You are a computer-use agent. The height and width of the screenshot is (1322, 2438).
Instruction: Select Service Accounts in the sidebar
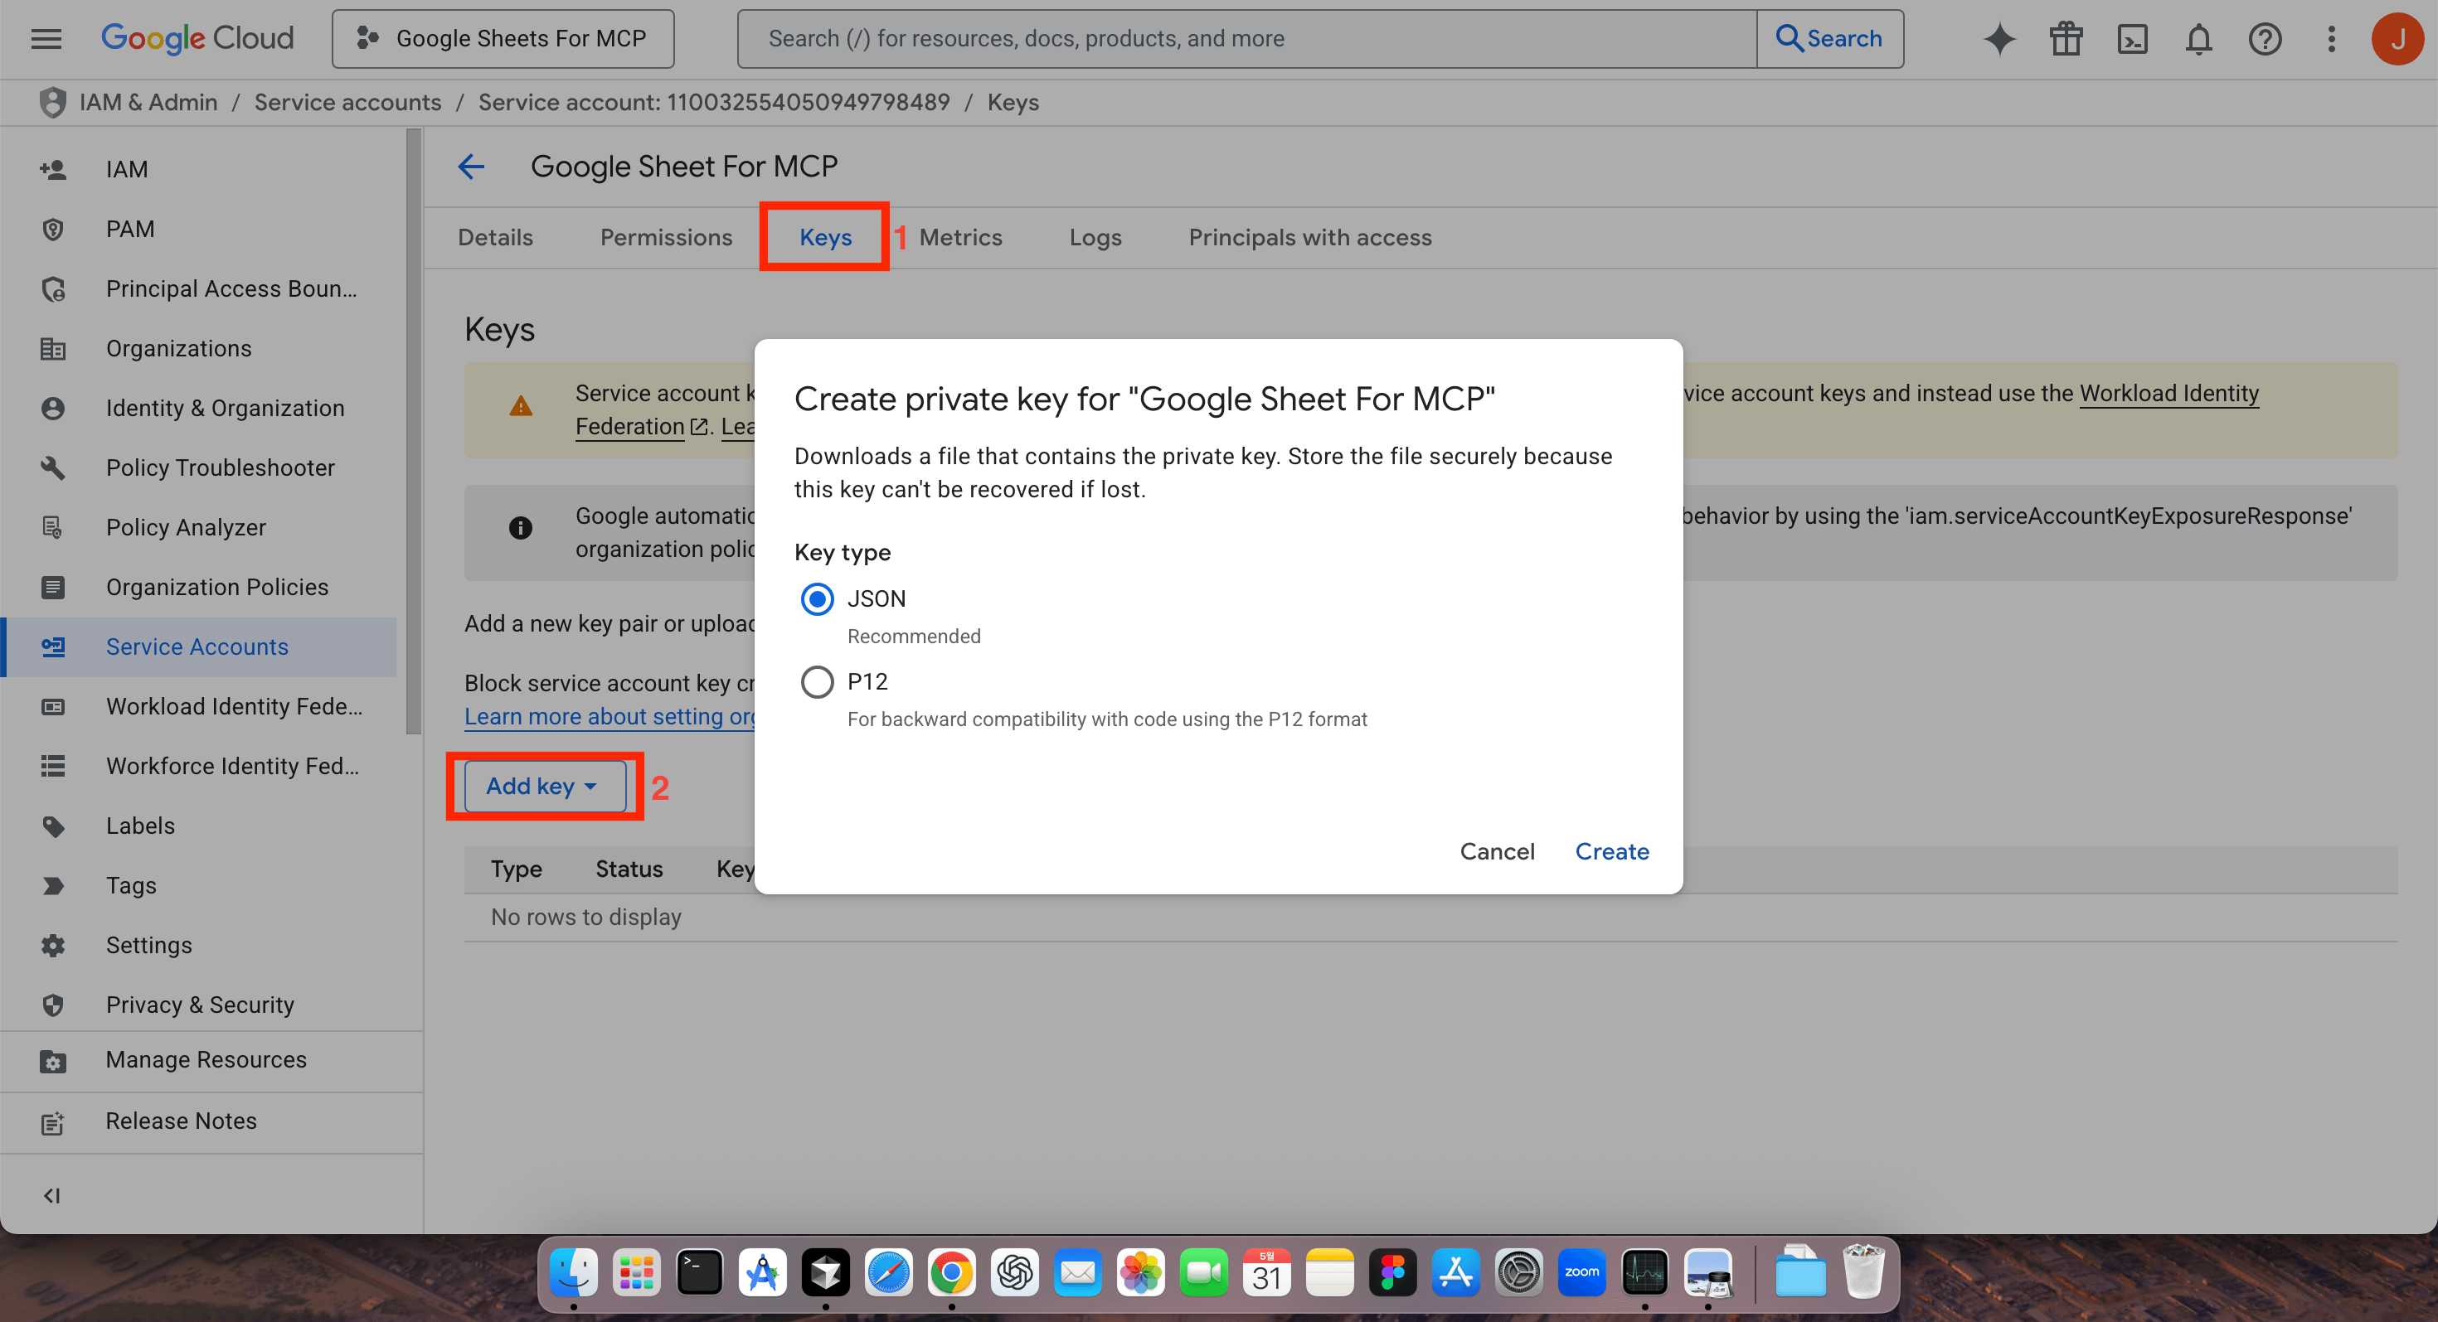point(200,646)
